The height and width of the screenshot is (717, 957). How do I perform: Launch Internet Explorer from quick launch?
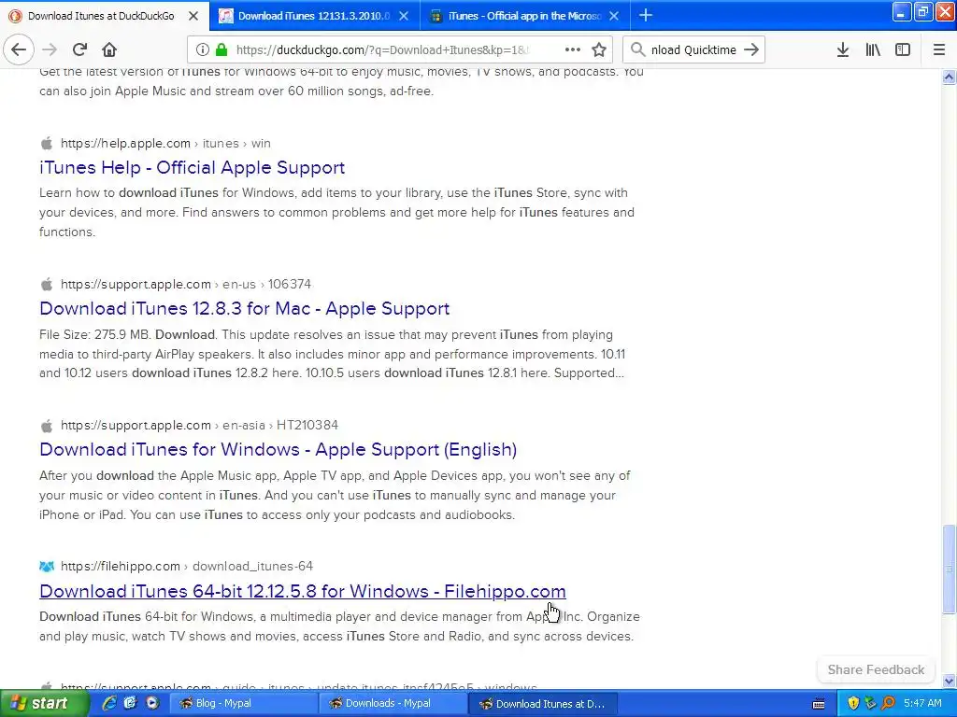108,703
